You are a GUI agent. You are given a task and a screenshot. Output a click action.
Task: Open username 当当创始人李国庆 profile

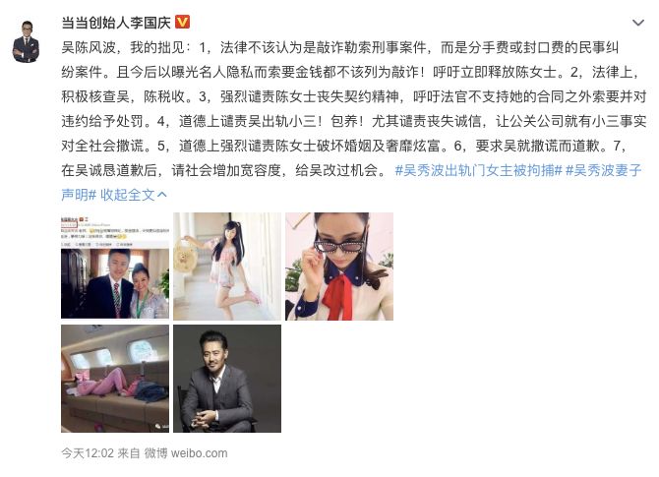tap(116, 23)
